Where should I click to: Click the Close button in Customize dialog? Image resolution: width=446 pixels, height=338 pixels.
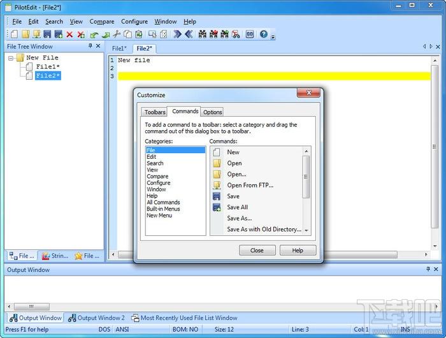pos(257,250)
